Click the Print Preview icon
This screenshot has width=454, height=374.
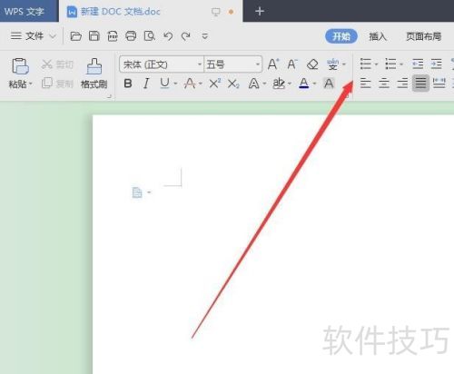click(150, 36)
